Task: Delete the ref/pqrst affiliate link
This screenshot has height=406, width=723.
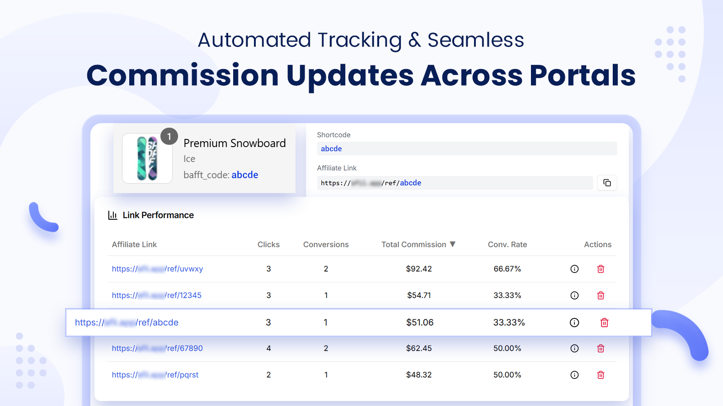Action: coord(601,375)
